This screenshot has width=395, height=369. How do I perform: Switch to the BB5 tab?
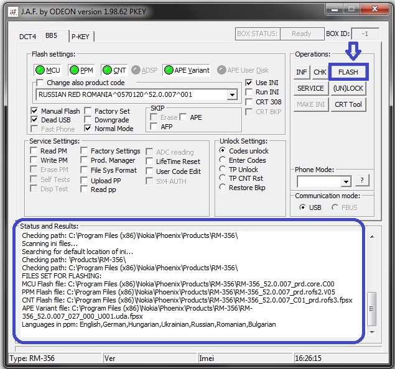[51, 35]
